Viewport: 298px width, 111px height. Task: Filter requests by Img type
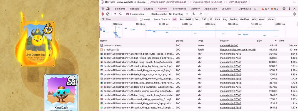click(x=225, y=19)
